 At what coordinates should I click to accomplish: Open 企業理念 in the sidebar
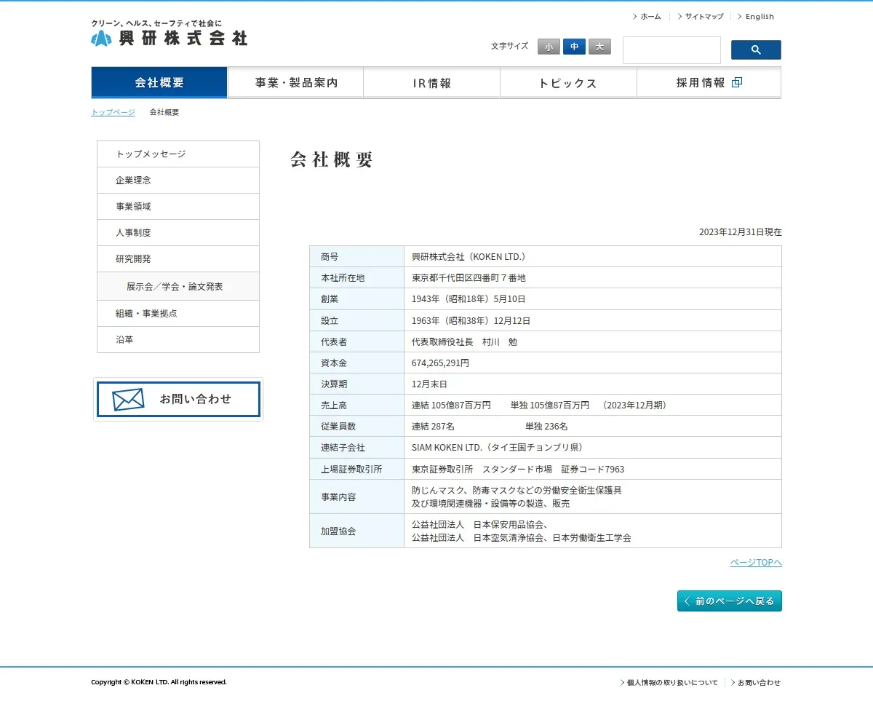point(178,181)
